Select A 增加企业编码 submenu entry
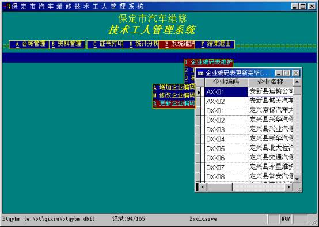Screen dimensions: 319x227 [x=174, y=88]
